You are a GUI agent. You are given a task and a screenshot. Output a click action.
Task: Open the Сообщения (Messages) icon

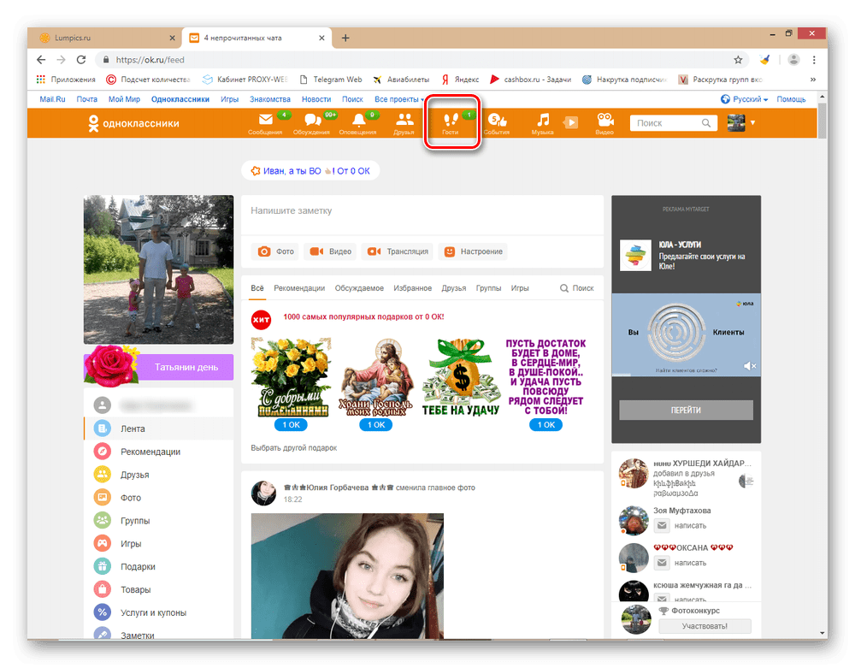point(265,121)
